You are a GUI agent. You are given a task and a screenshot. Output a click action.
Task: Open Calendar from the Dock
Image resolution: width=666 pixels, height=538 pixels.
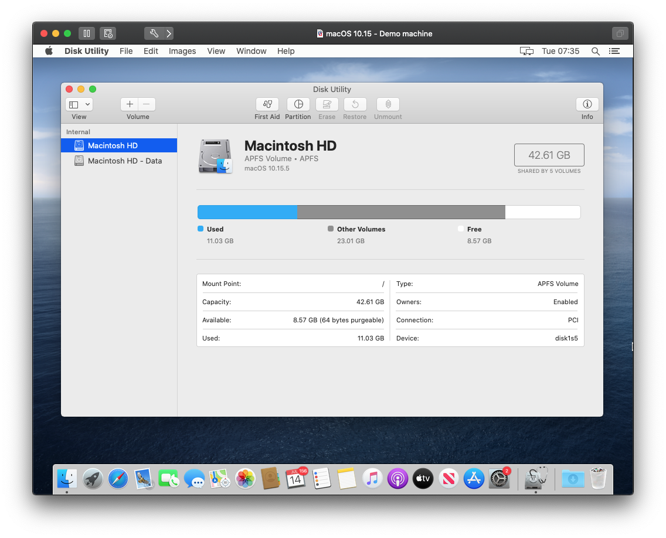click(295, 479)
